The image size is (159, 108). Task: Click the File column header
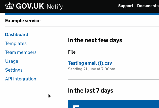[x=72, y=52]
